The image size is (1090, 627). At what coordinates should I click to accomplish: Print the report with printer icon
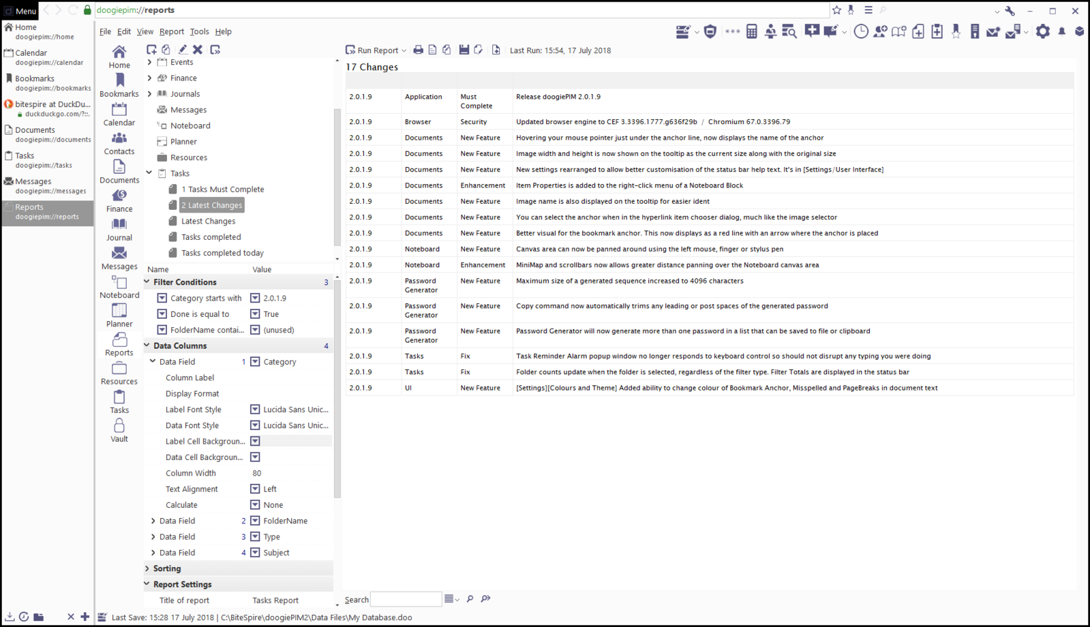click(419, 50)
